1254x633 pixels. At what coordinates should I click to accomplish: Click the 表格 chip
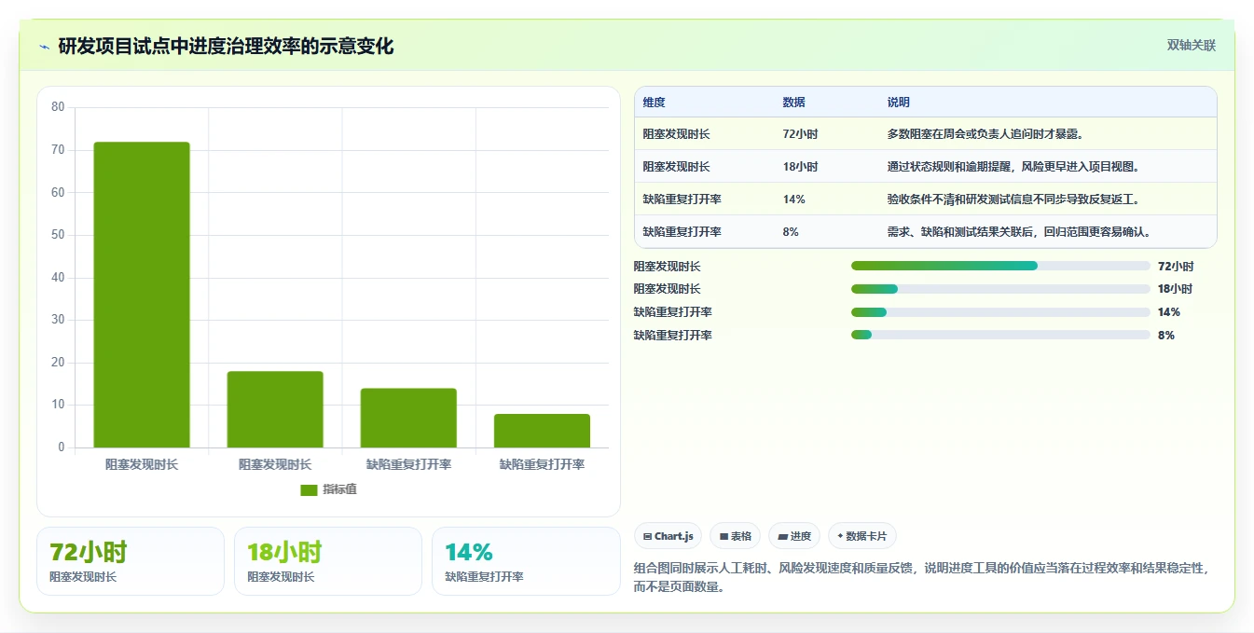(x=736, y=536)
